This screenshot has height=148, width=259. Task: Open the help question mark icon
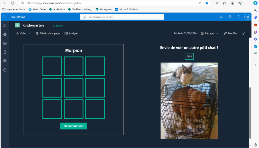point(238,17)
